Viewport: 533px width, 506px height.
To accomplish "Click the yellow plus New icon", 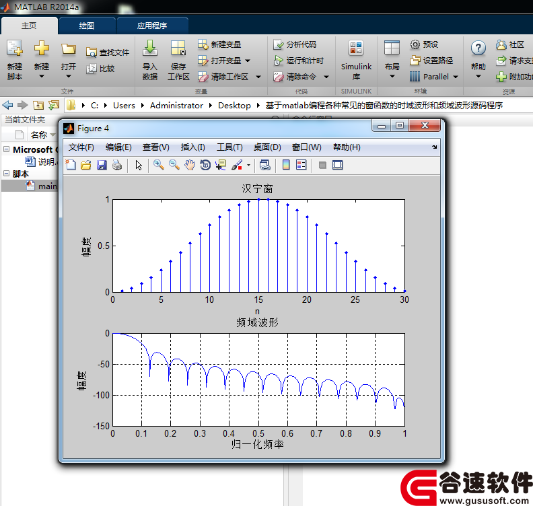I will (x=42, y=48).
